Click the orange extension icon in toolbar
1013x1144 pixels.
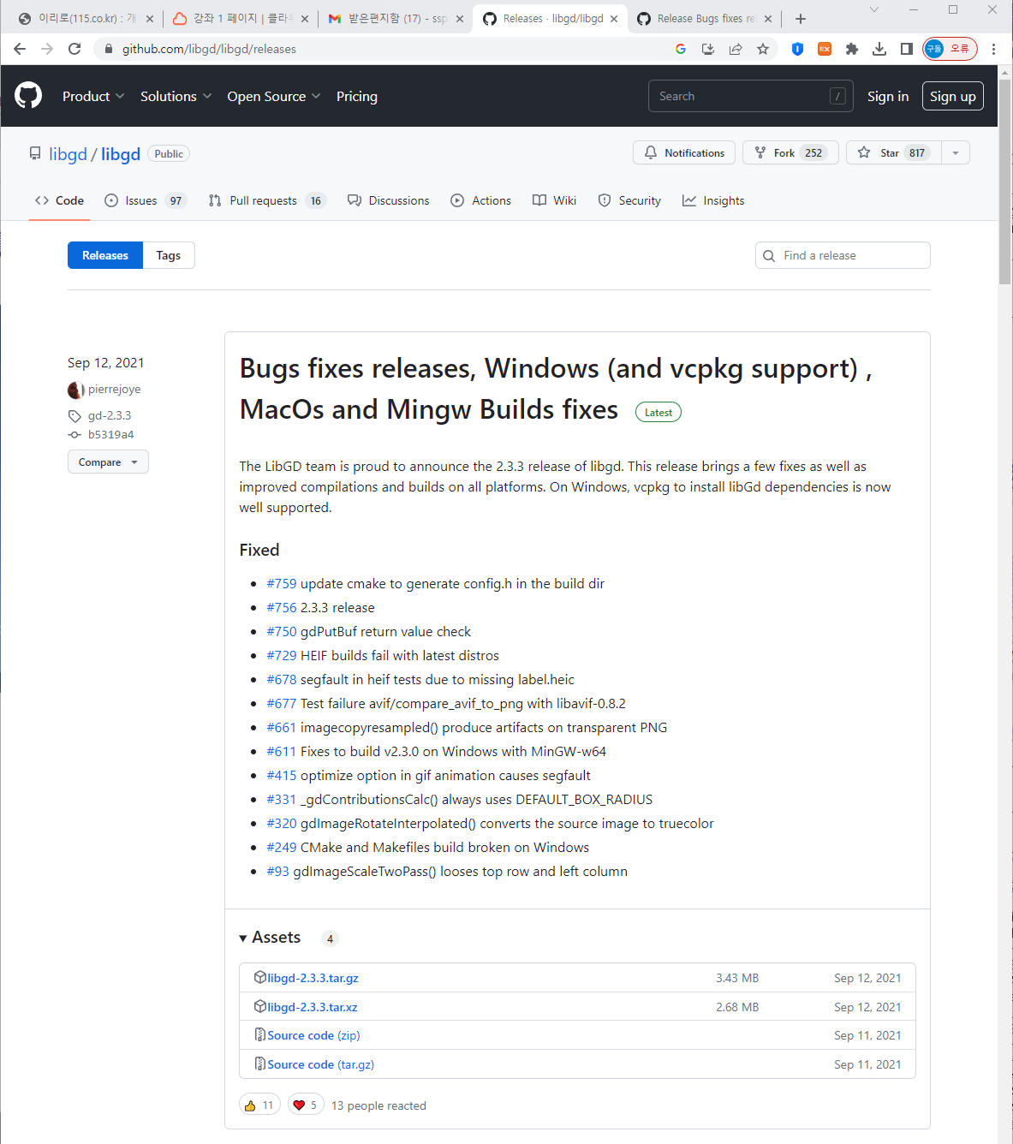click(x=825, y=49)
